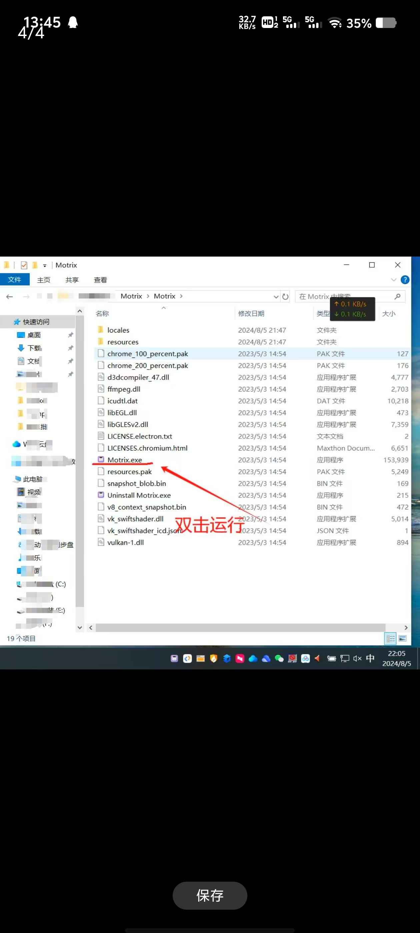
Task: Open the WeChat icon in the taskbar
Action: click(x=279, y=658)
